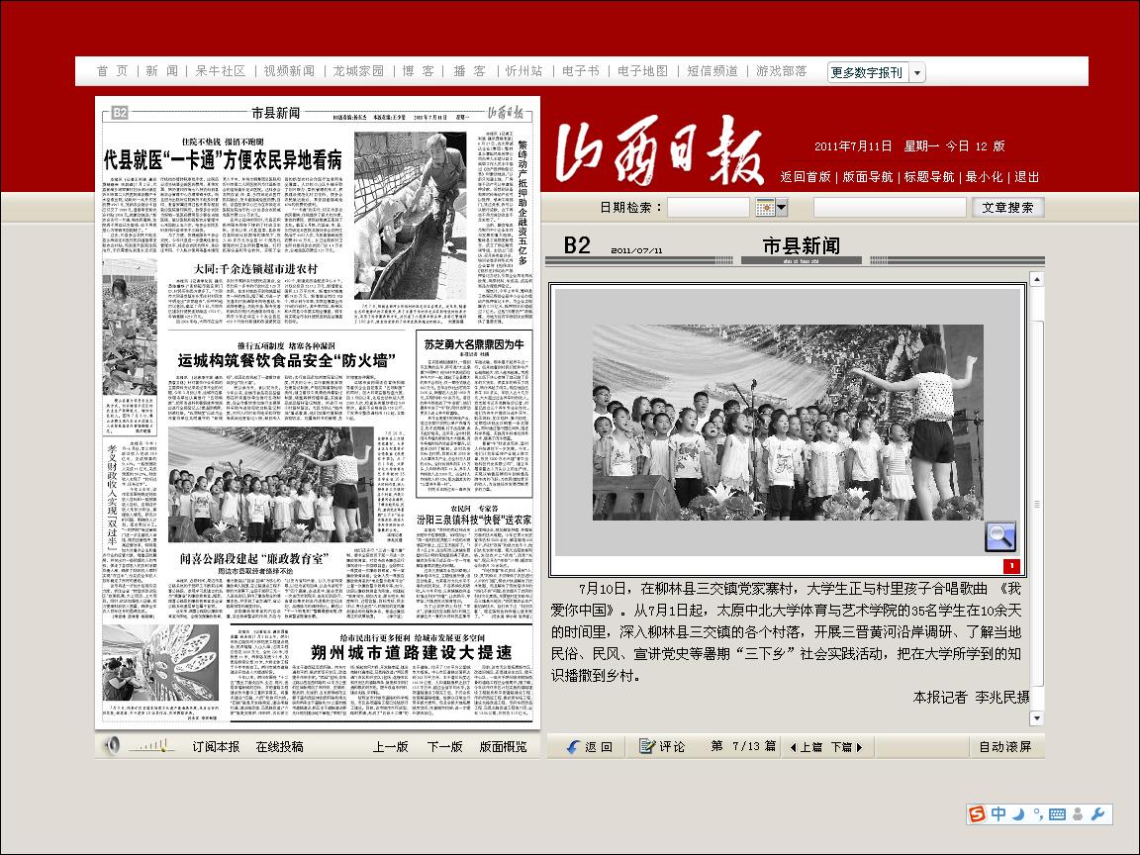The height and width of the screenshot is (855, 1140).
Task: Click the 日期检索 date input field
Action: click(709, 207)
